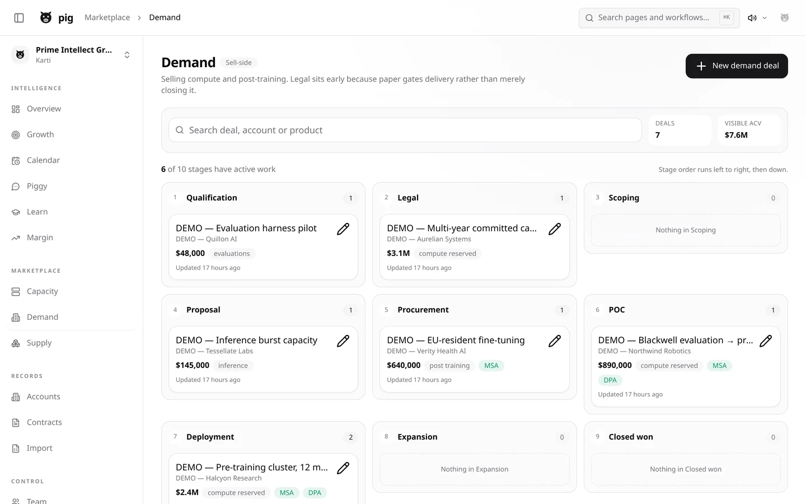Select the Supply sidebar label
Viewport: 806px width, 504px height.
point(39,343)
